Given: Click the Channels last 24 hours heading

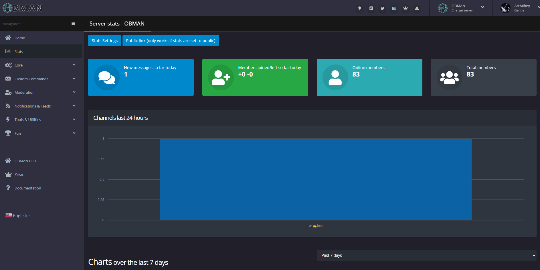Looking at the screenshot, I should (x=120, y=118).
